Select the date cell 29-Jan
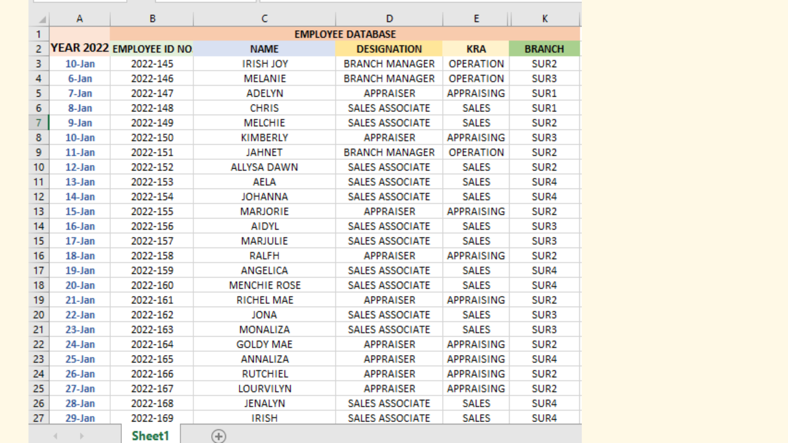This screenshot has width=788, height=443. pos(79,418)
